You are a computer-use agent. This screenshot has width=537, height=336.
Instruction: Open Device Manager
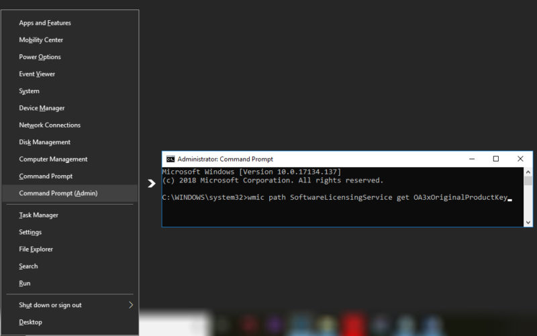(x=42, y=108)
